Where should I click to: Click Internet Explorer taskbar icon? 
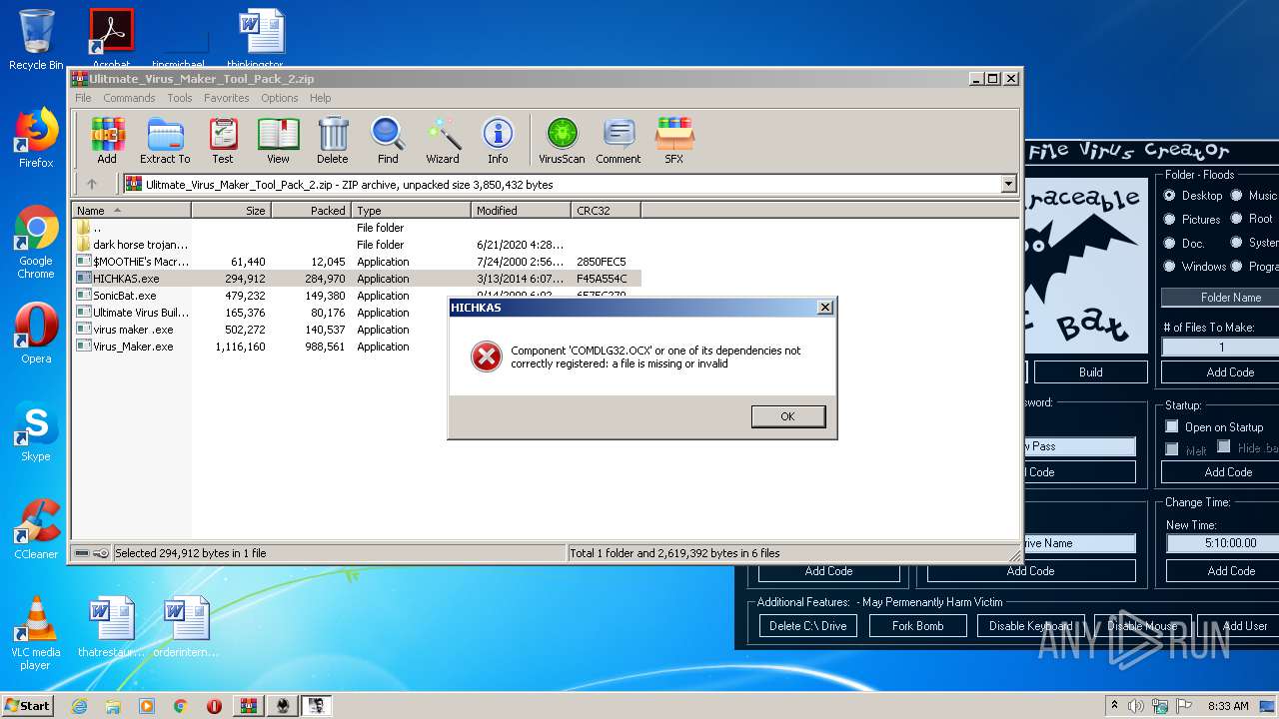(x=79, y=706)
